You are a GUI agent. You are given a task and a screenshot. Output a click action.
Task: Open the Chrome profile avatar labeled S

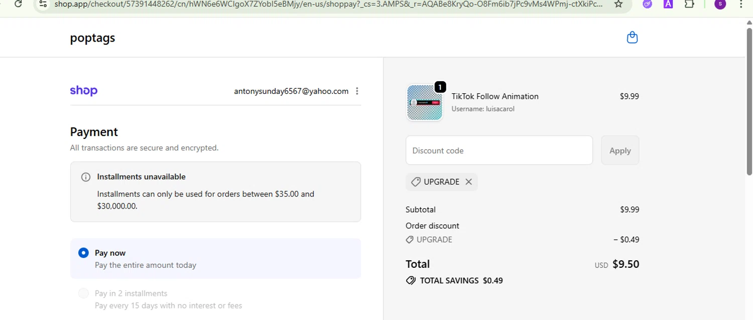tap(720, 4)
